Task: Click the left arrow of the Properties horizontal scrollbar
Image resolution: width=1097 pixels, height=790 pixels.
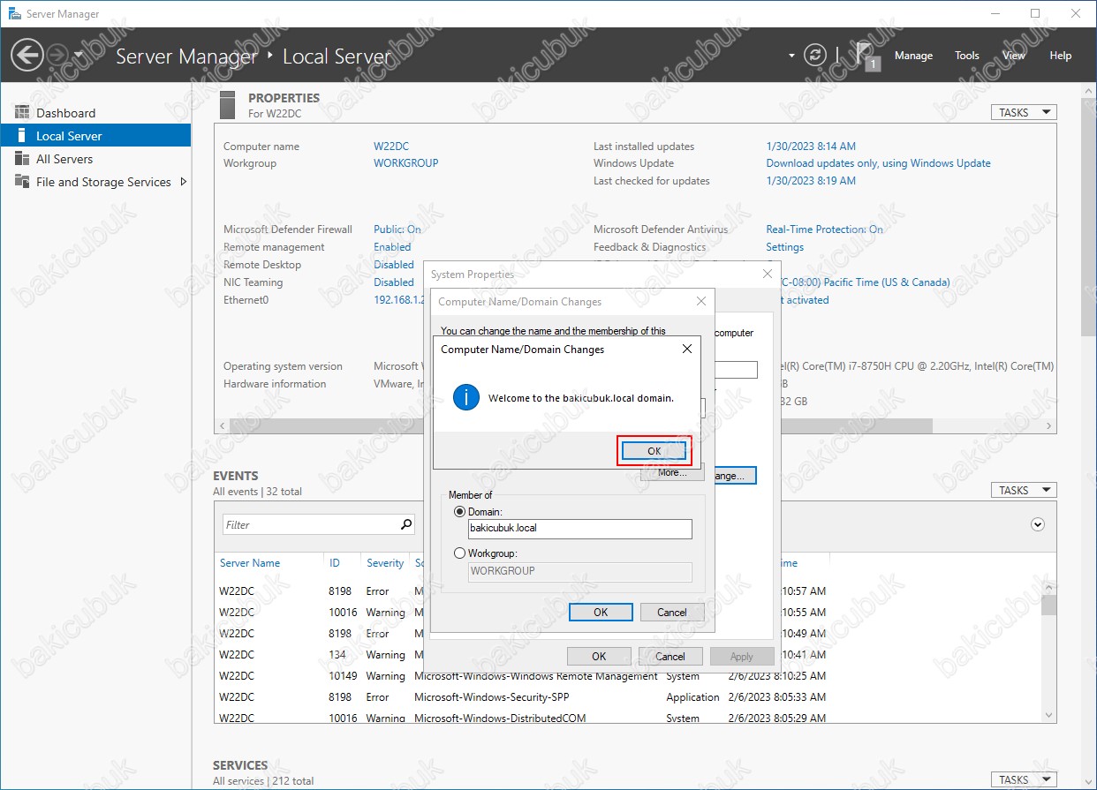Action: (x=221, y=425)
